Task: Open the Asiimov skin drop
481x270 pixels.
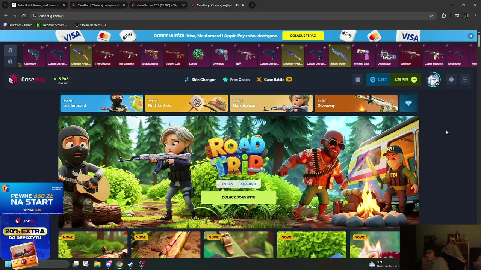Action: click(410, 55)
